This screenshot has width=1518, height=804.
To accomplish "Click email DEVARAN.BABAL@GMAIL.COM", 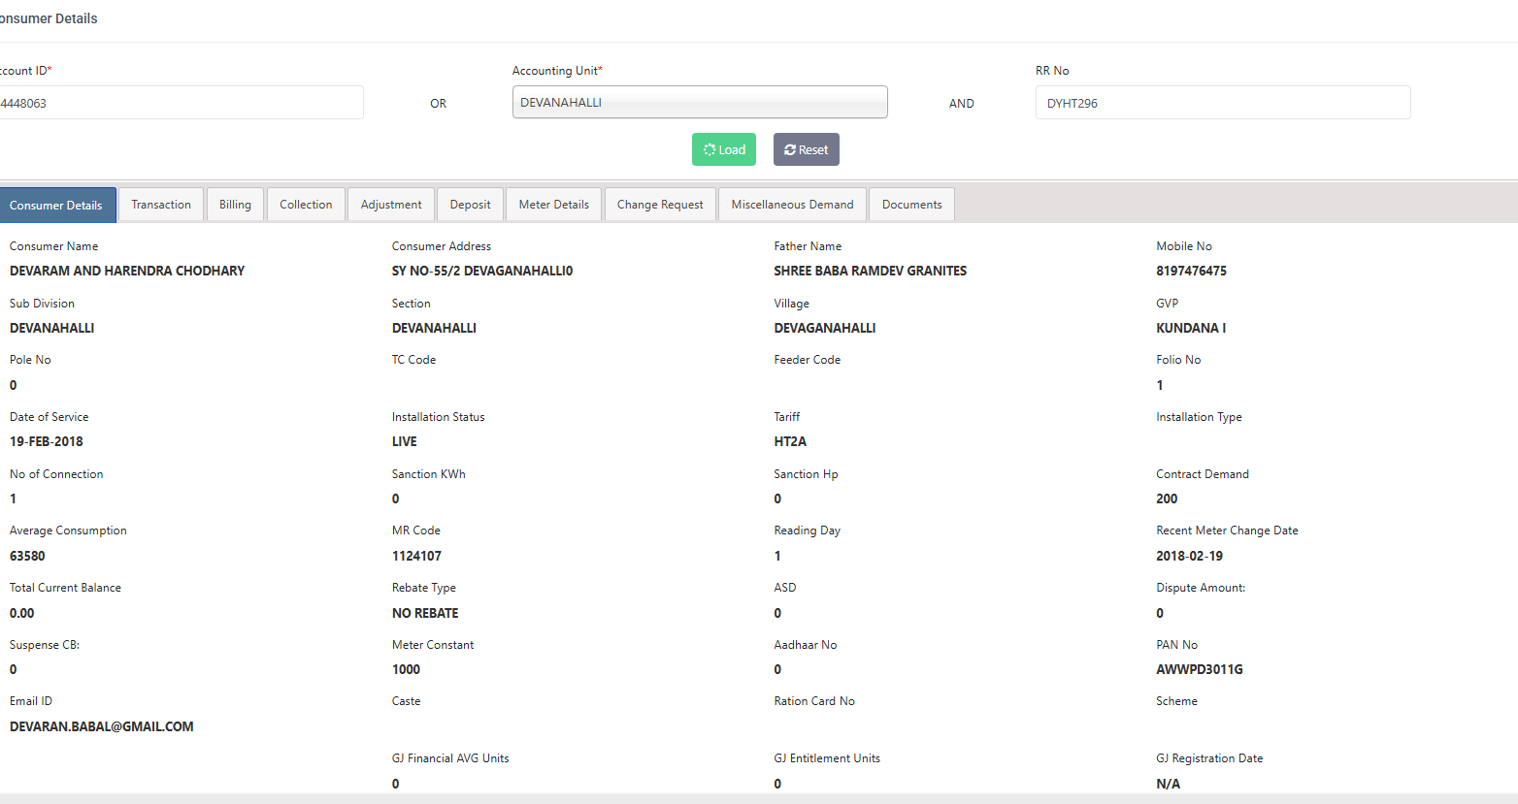I will [x=102, y=726].
